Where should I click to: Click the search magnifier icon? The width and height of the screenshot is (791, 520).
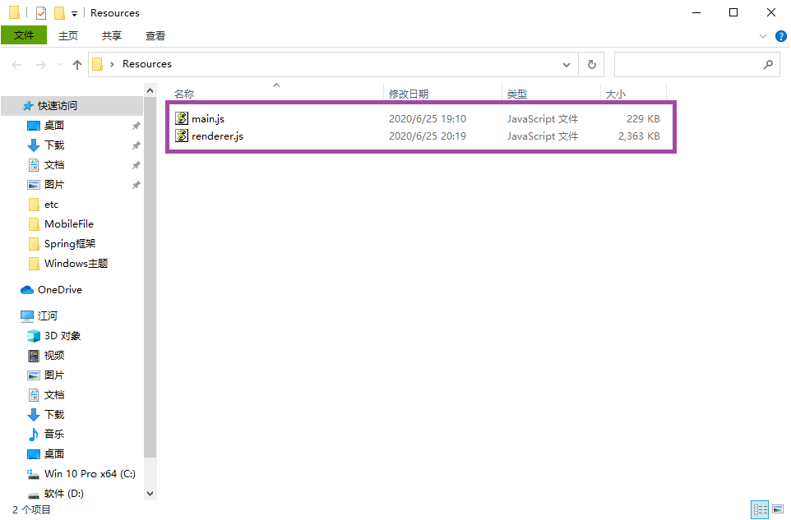767,63
